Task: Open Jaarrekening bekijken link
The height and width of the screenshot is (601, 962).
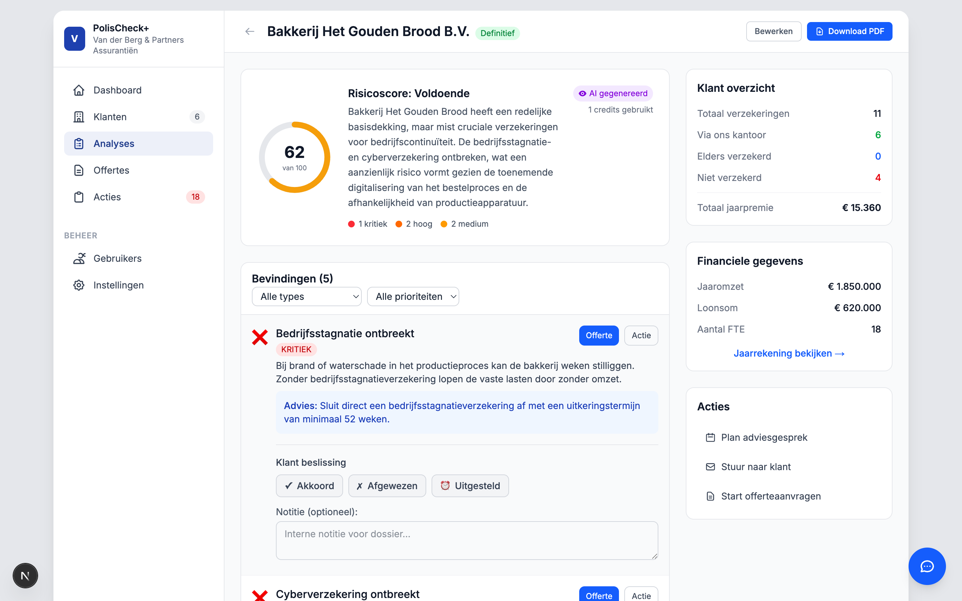Action: coord(789,353)
